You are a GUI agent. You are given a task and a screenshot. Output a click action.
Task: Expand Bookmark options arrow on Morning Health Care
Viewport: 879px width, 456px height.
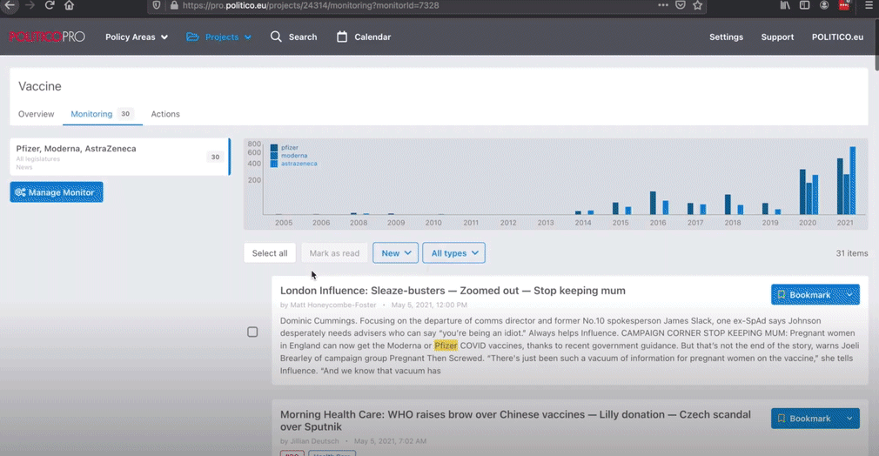point(850,419)
